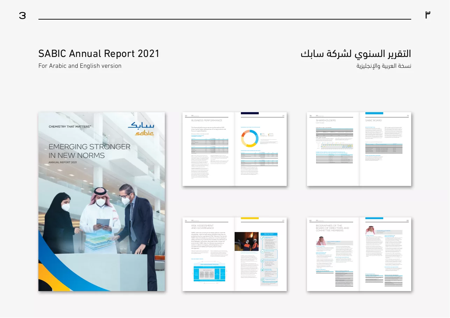Open the Shareholders and SABIC Board spread
This screenshot has height=318, width=450.
[x=359, y=149]
